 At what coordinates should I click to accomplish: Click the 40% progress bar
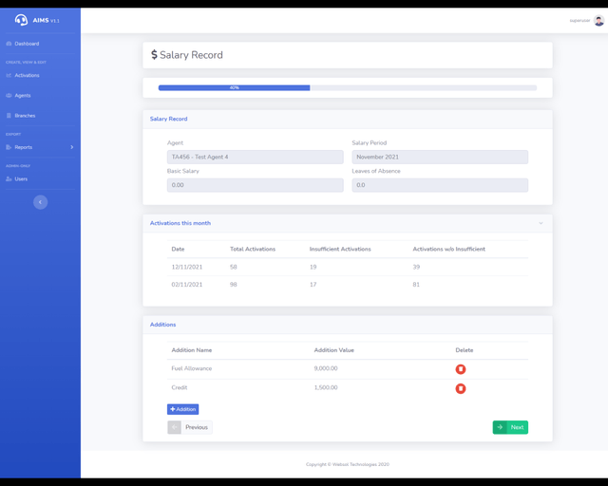(234, 87)
